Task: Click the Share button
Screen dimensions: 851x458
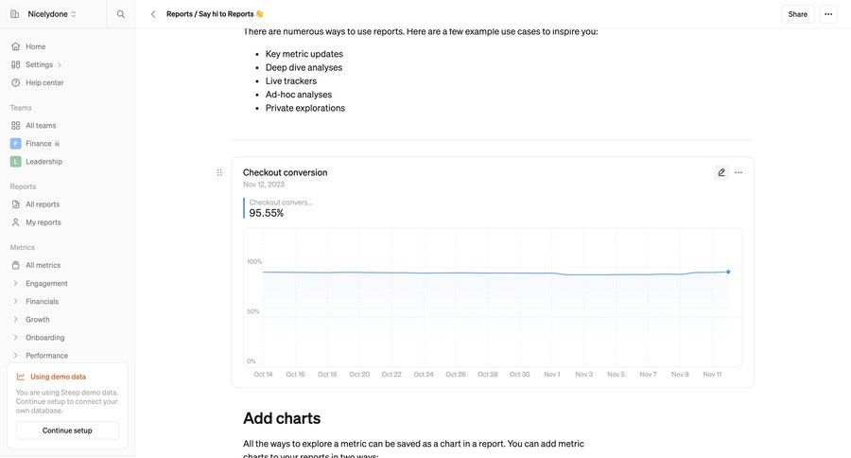Action: [x=797, y=14]
